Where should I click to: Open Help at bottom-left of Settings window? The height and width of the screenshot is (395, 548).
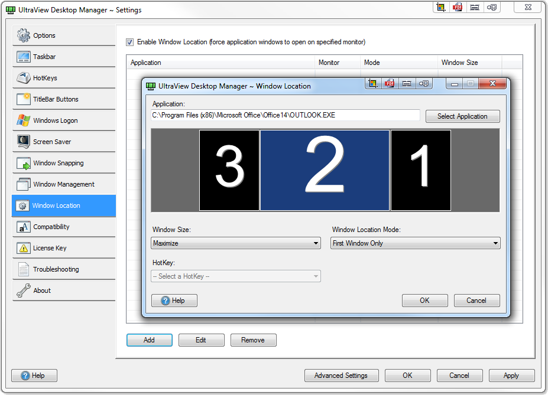click(x=34, y=376)
